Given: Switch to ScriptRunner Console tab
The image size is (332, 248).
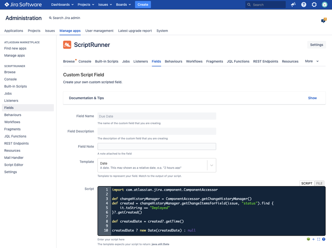Looking at the screenshot, I should [85, 61].
